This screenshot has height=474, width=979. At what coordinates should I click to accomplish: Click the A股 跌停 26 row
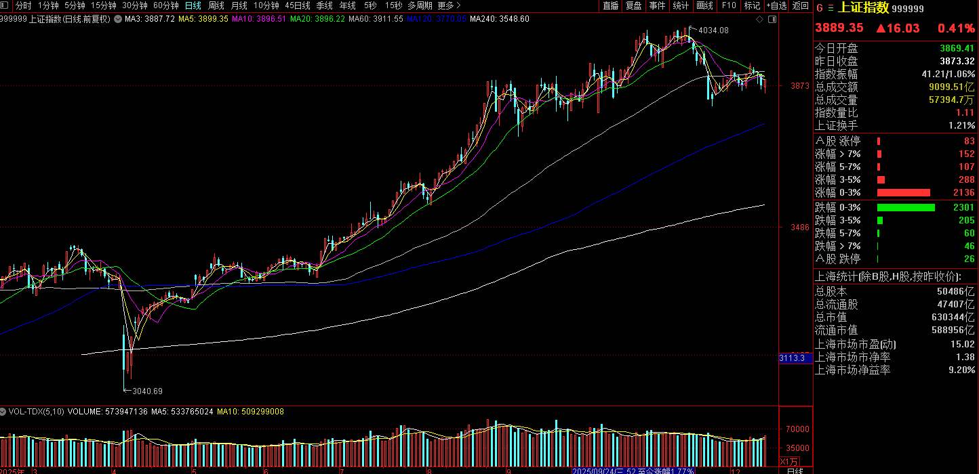895,259
